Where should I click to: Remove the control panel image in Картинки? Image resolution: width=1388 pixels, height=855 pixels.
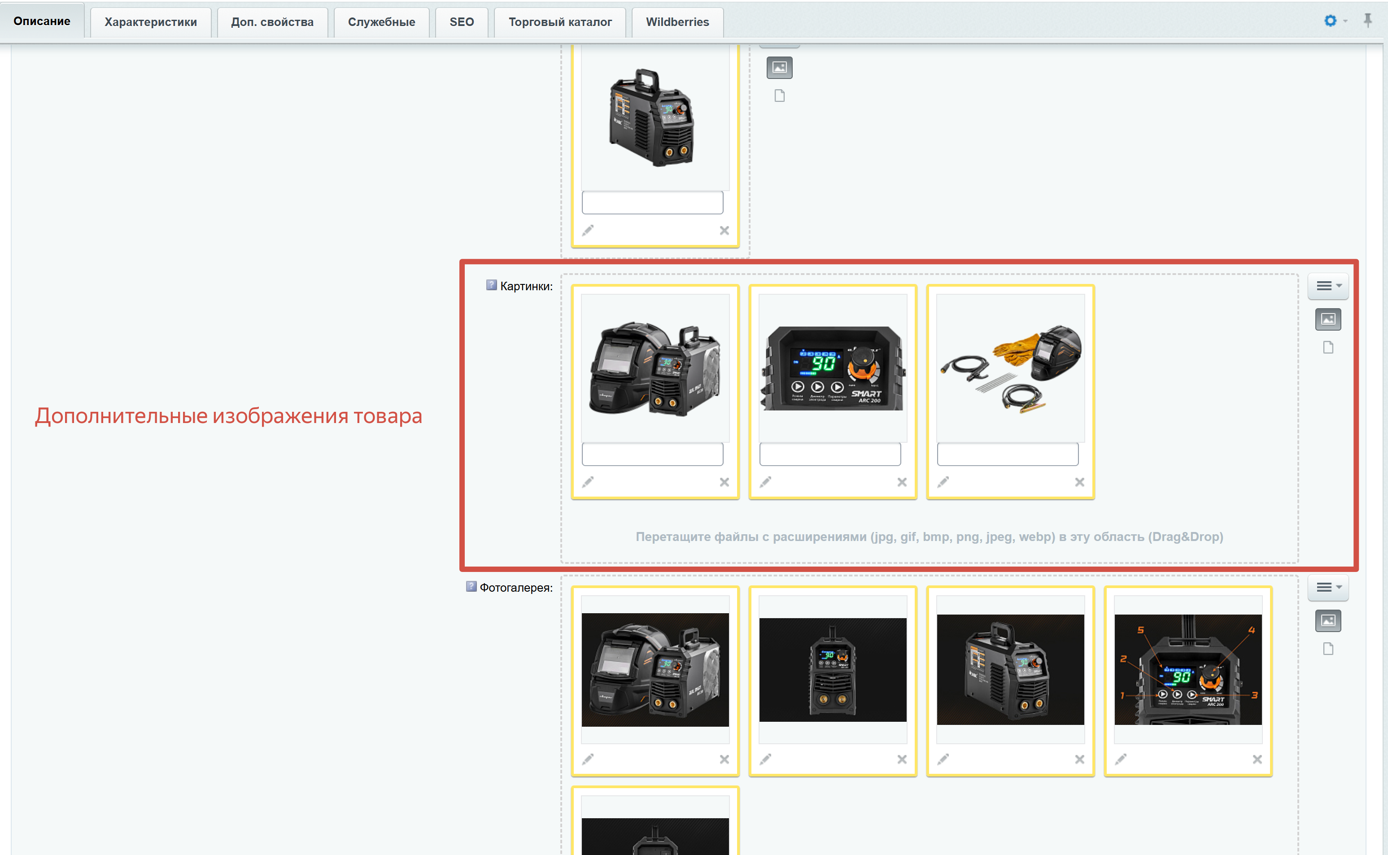902,482
